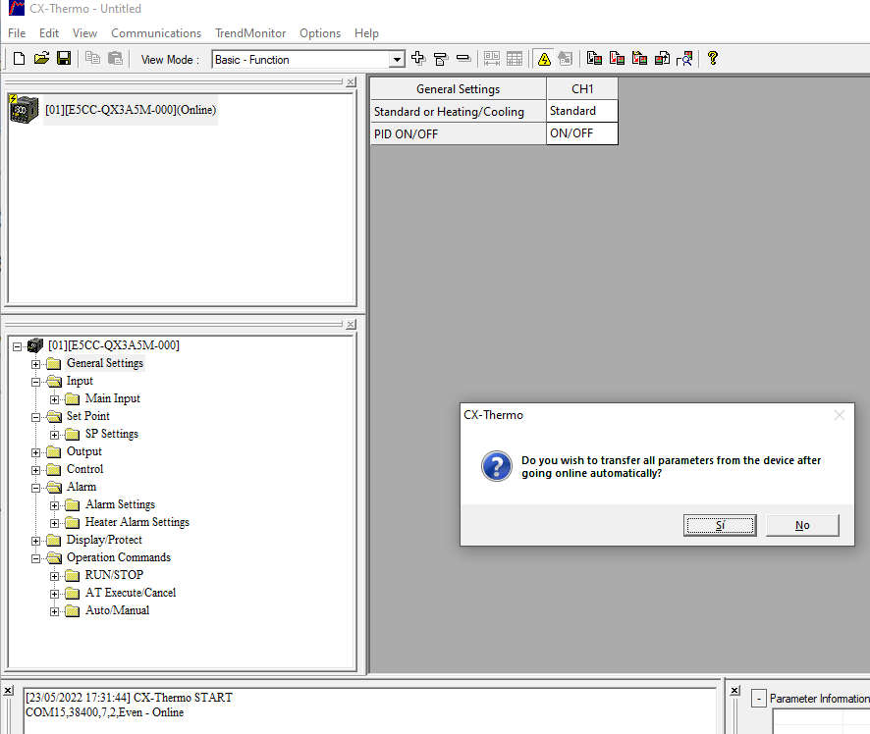Click the '[01][E5CC-QX3A5M-000](Online)' device label
Screen dimensions: 870x734
pyautogui.click(x=131, y=110)
